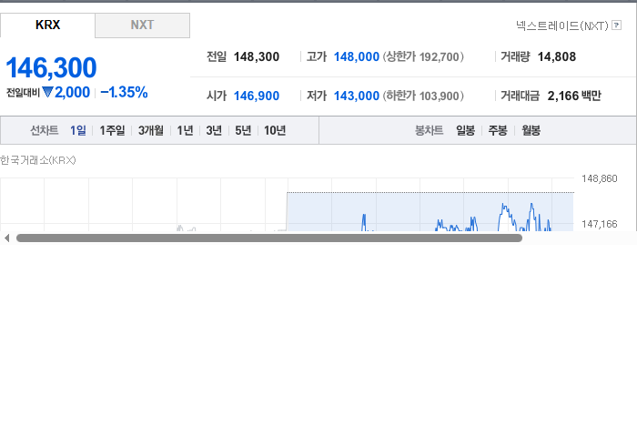The width and height of the screenshot is (637, 446).
Task: Select the 1주일 line chart period
Action: [x=112, y=130]
